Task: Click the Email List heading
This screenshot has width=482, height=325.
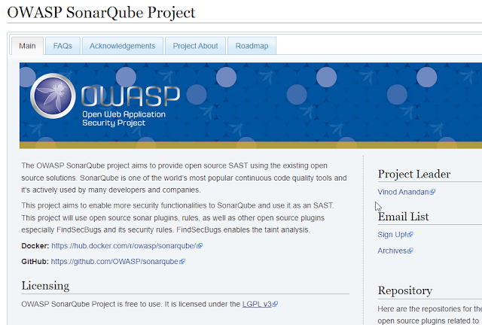Action: pyautogui.click(x=403, y=217)
